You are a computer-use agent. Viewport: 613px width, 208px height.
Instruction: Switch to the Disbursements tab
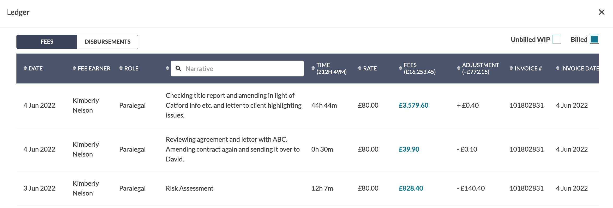pyautogui.click(x=107, y=42)
